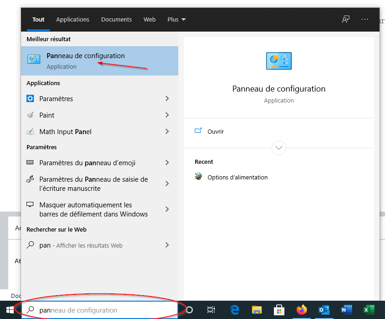Expand the Paramètres result arrow
This screenshot has width=385, height=319.
167,98
